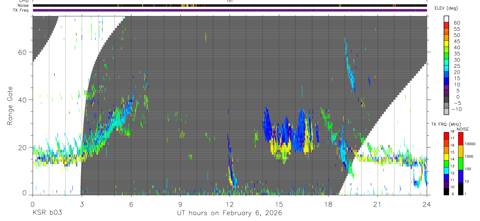Click the 100 label on NOISE scale
The width and height of the screenshot is (480, 221).
click(x=467, y=169)
